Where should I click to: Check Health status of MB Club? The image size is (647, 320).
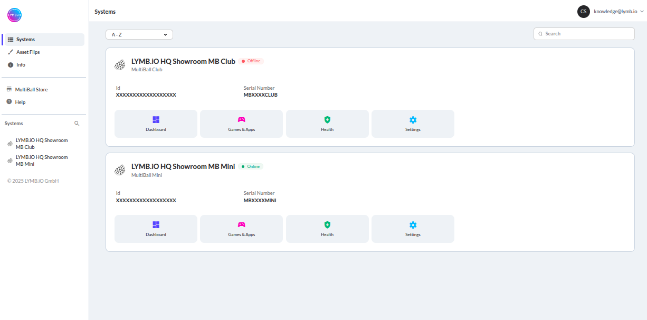pos(327,124)
